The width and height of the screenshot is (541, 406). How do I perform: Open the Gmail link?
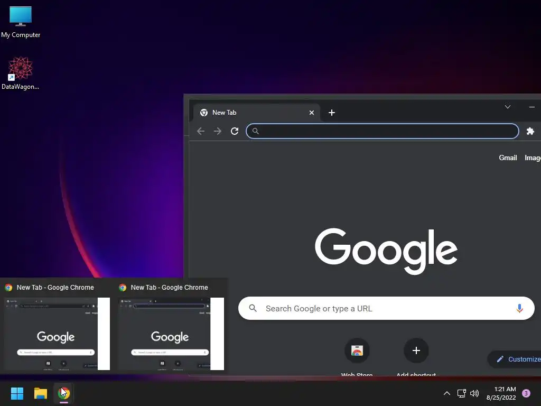point(508,158)
